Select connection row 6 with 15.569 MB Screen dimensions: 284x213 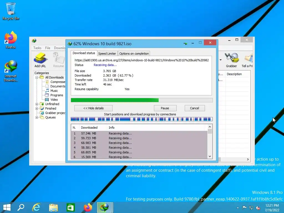[139, 157]
